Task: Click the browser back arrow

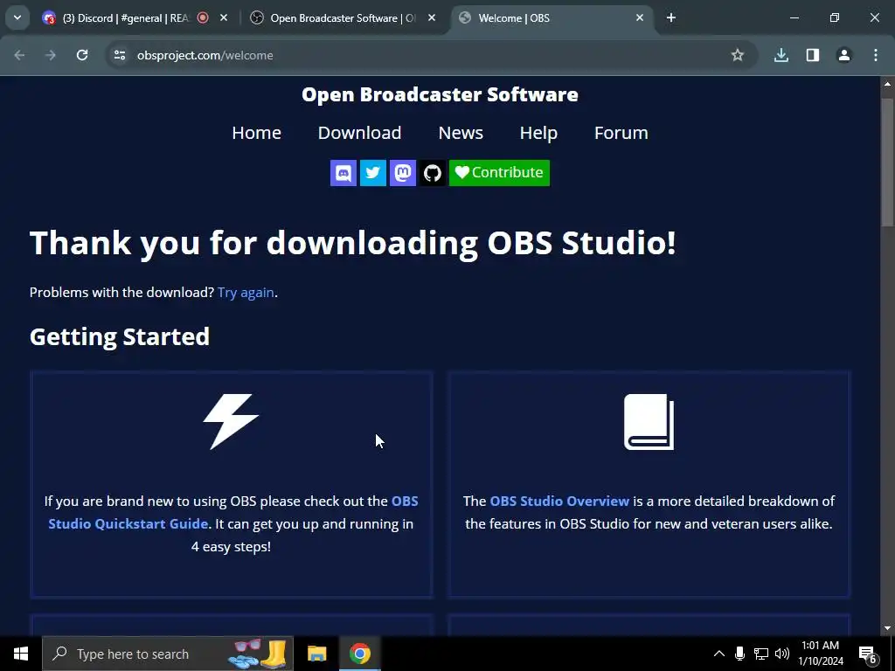Action: tap(19, 55)
